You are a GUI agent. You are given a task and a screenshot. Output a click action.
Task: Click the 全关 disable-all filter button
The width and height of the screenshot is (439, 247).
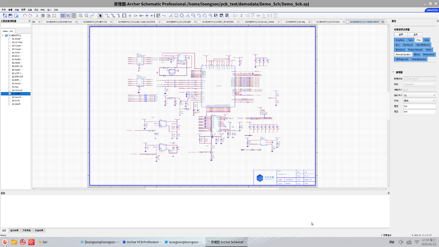[x=415, y=35]
